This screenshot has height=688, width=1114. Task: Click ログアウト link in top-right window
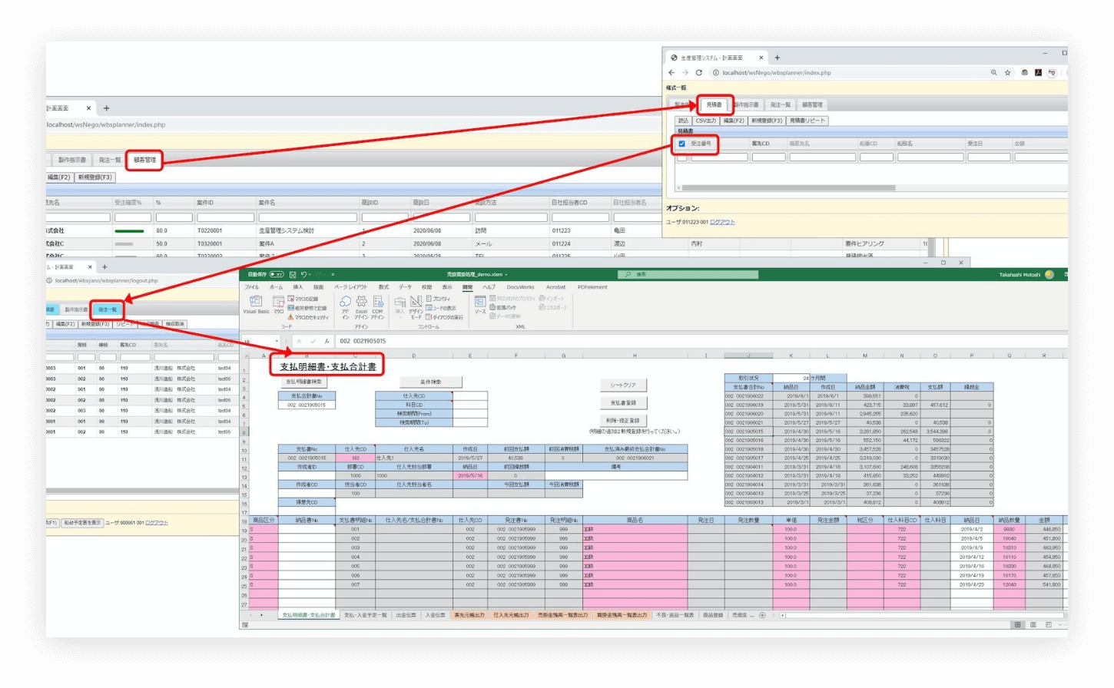[x=722, y=222]
